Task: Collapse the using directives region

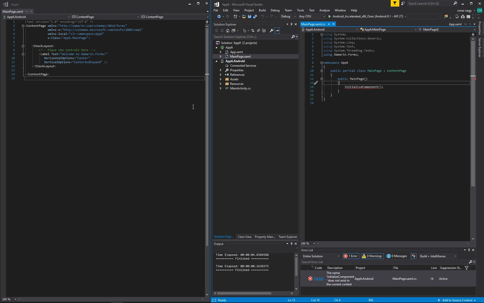Action: coord(322,34)
